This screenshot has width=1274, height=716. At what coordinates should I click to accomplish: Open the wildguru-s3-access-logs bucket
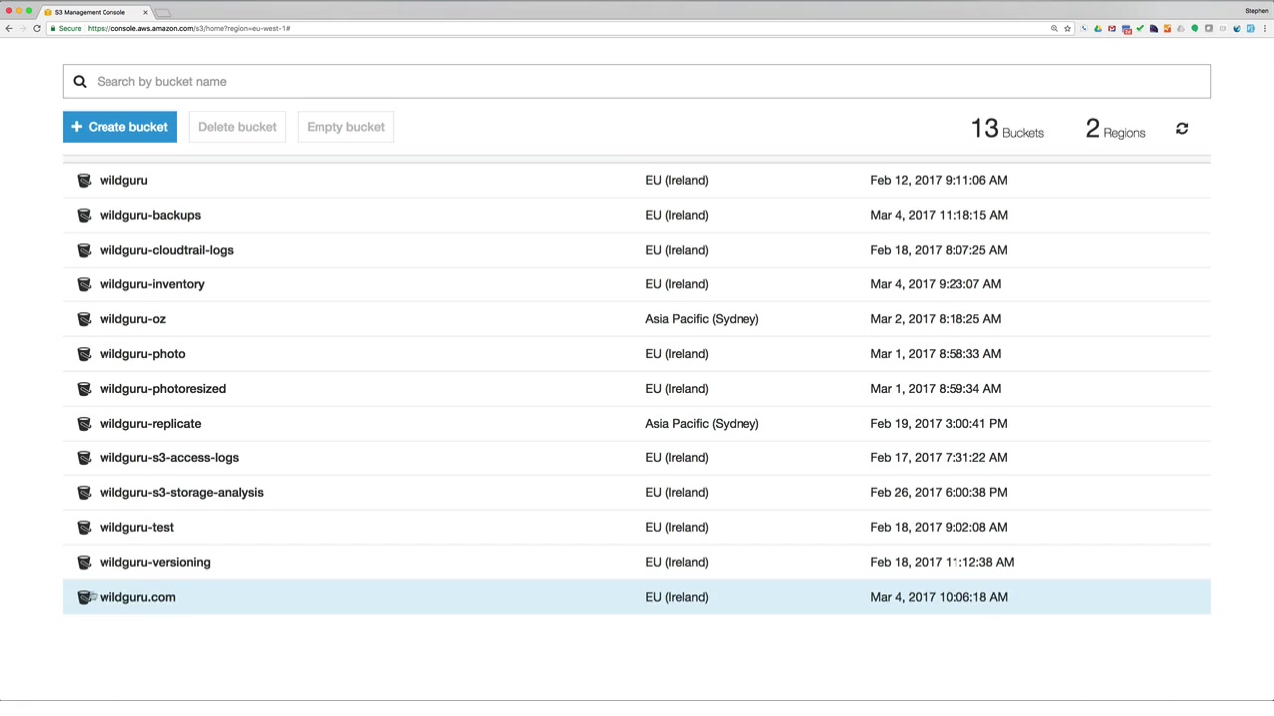pos(169,458)
